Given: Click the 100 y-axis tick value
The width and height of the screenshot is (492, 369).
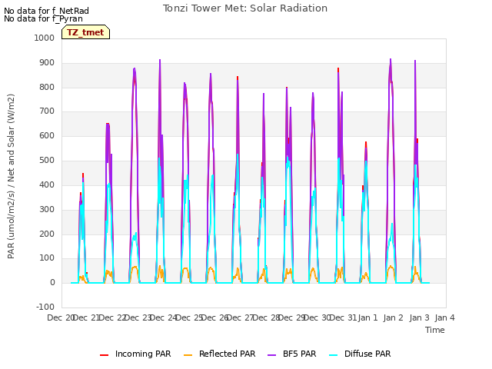Looking at the screenshot, I should point(47,258).
